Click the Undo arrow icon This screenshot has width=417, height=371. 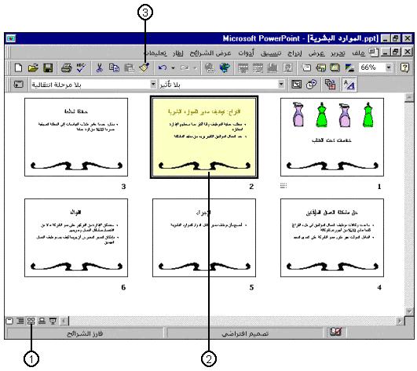tap(163, 67)
